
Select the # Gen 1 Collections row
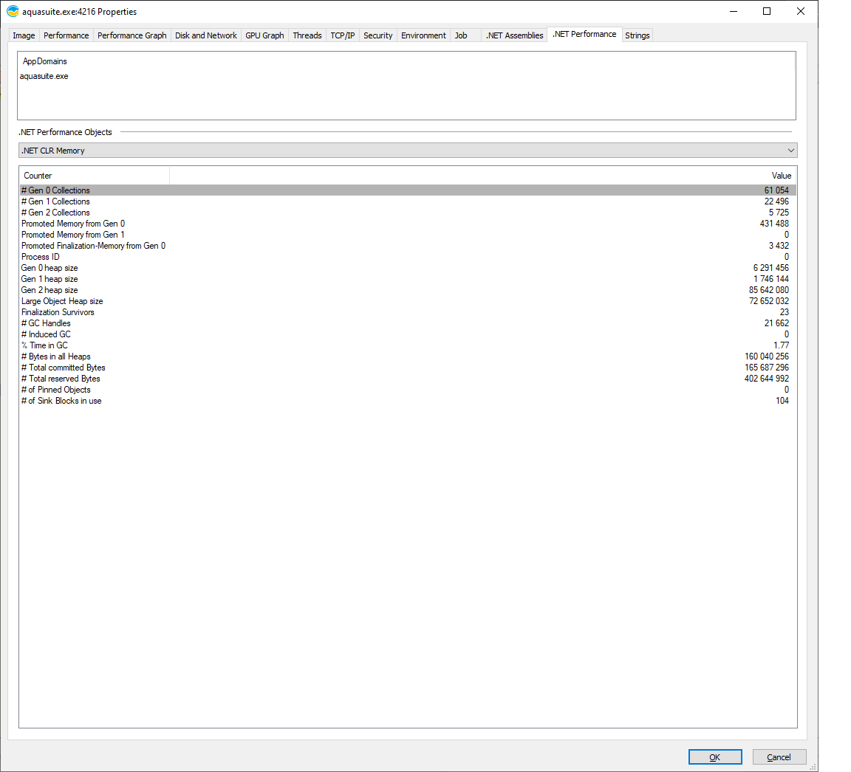pyautogui.click(x=408, y=201)
